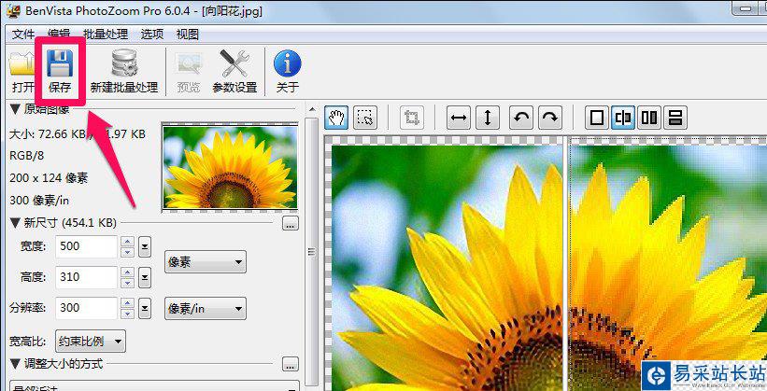Flip image horizontally with the arrow icon
The height and width of the screenshot is (391, 767).
[459, 118]
